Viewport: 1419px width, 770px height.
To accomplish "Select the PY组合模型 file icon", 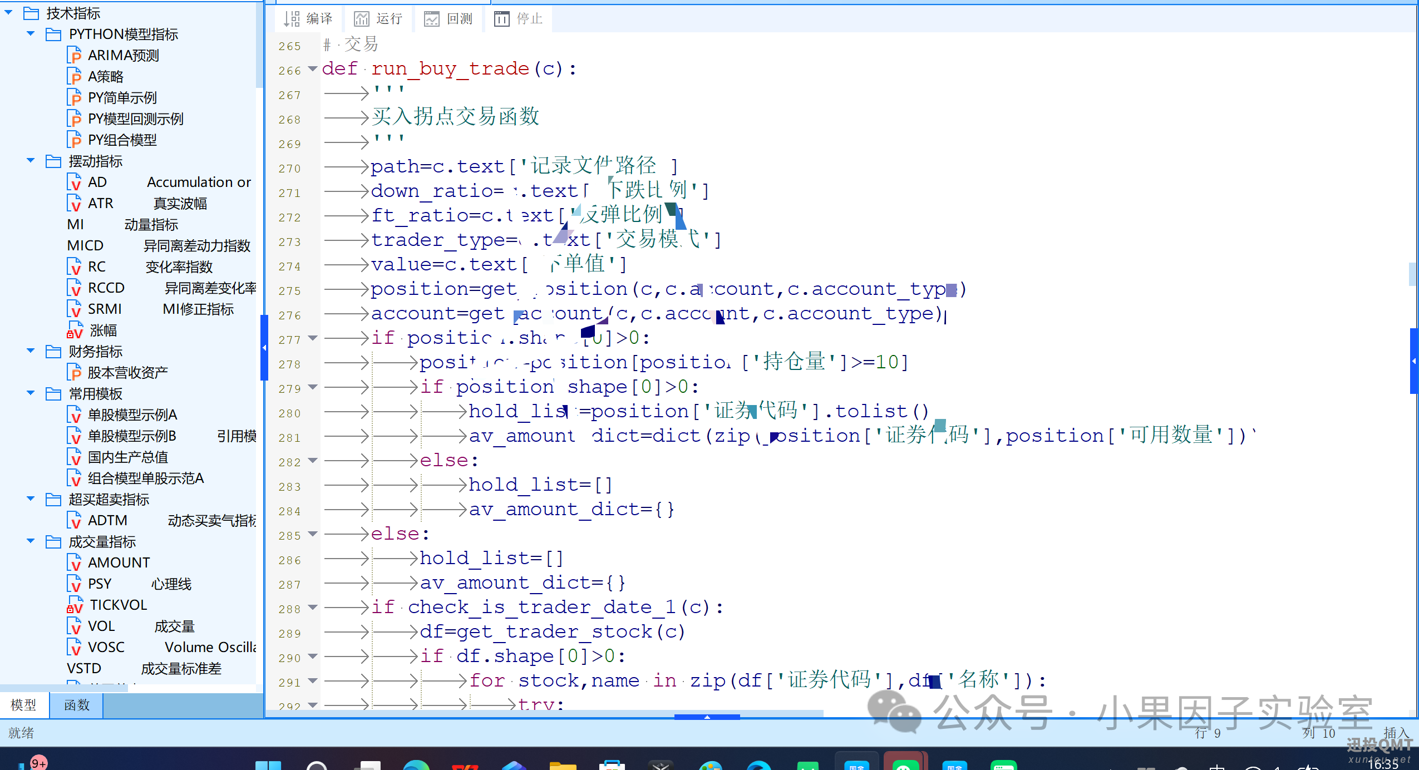I will 74,140.
